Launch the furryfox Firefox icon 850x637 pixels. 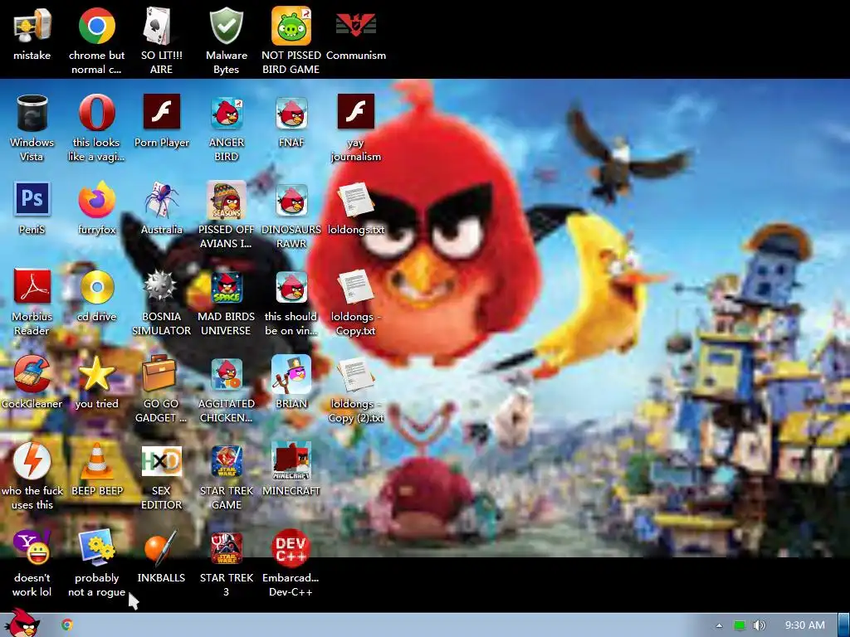click(x=96, y=199)
